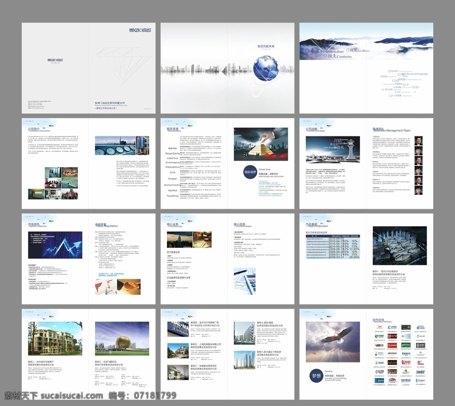Click the slogan text 信任托起未来

266,46
